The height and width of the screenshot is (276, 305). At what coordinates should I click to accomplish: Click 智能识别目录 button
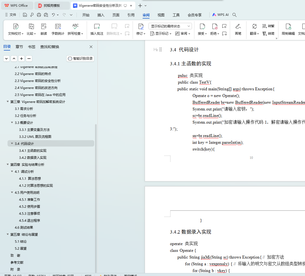coord(80,59)
